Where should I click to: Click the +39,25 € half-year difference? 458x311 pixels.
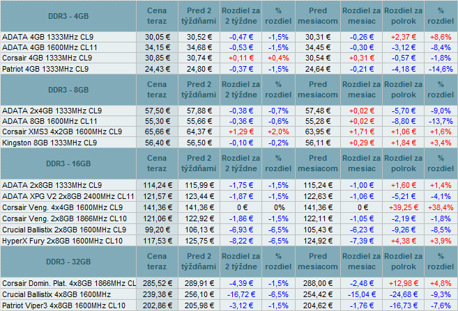pyautogui.click(x=404, y=207)
